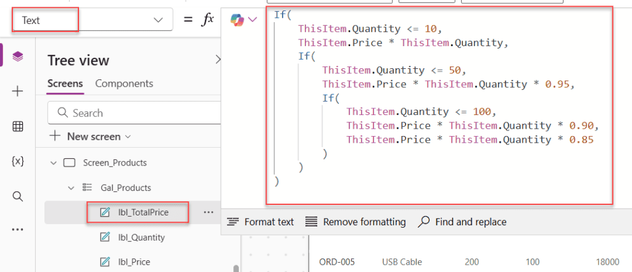Click the lbl_Price label icon
Viewport: 632px width, 272px height.
coord(105,262)
